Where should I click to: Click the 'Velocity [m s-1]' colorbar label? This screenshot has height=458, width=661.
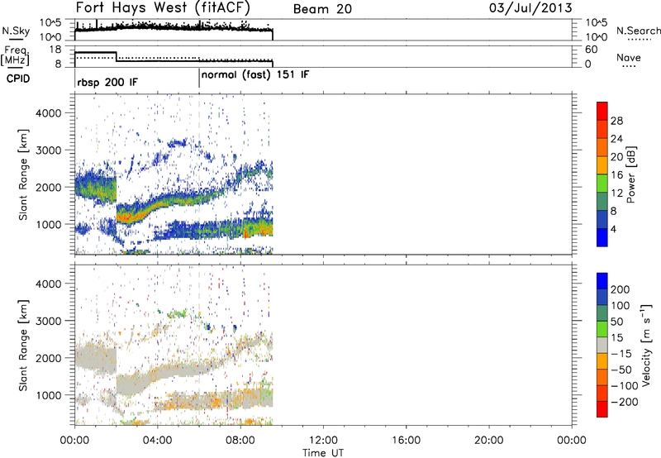(646, 345)
